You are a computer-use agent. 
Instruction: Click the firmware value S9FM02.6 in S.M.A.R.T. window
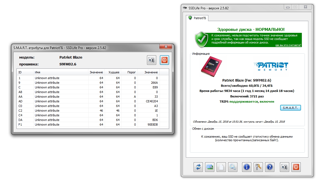pos(68,64)
